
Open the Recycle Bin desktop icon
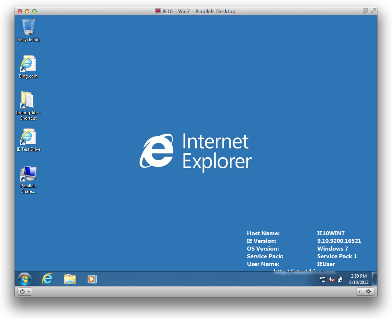pos(29,30)
